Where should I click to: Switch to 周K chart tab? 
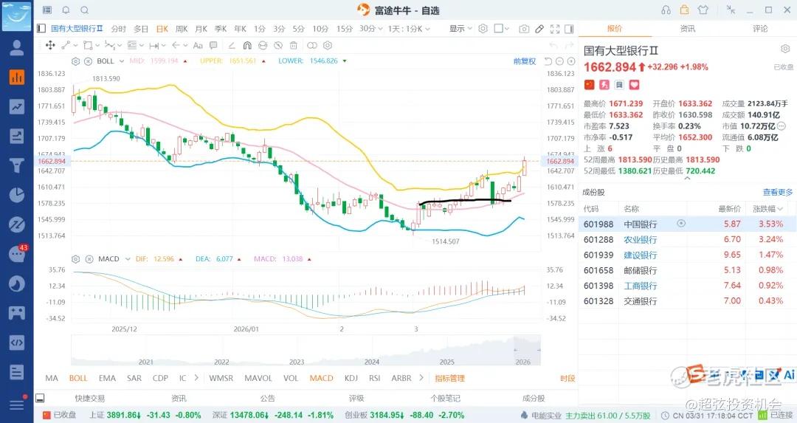click(x=182, y=29)
